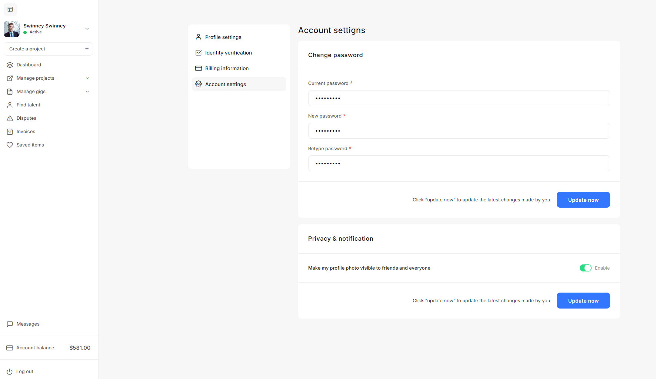
Task: Click the sidebar collapse panel icon
Action: (x=10, y=9)
